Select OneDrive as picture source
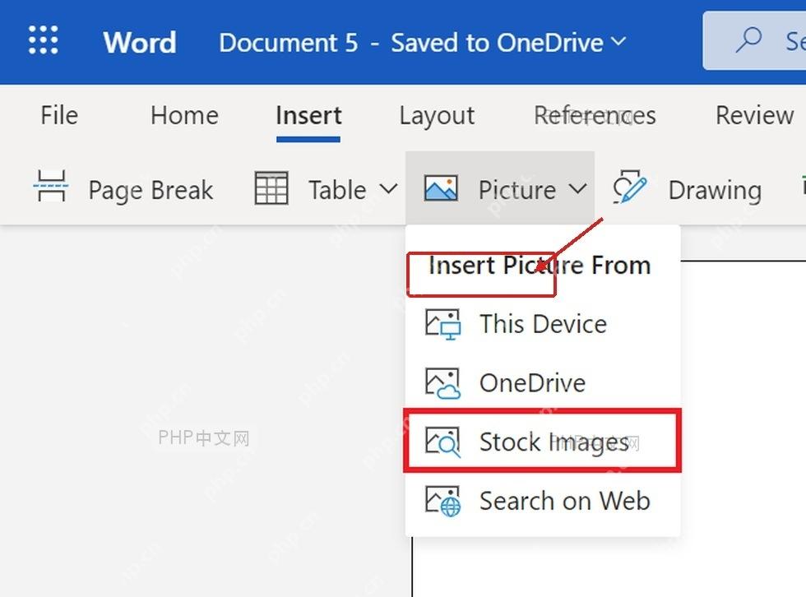 pyautogui.click(x=543, y=383)
